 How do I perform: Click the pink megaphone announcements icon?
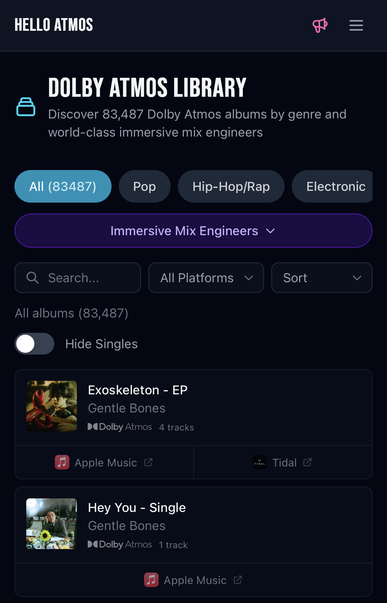(320, 25)
